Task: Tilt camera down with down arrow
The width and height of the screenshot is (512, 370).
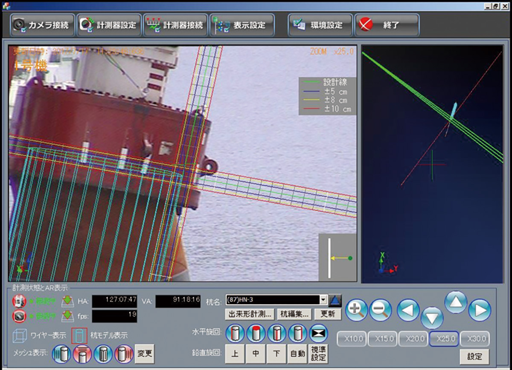Action: coord(432,318)
